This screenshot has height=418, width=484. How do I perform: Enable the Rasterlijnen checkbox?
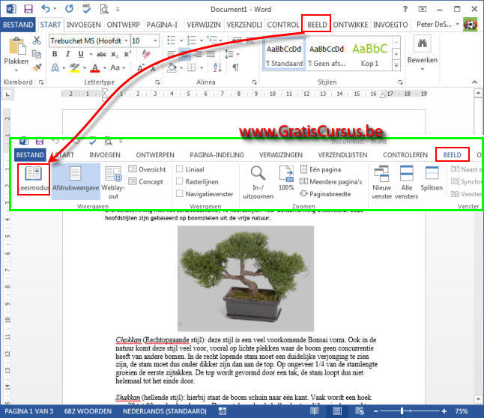[179, 181]
